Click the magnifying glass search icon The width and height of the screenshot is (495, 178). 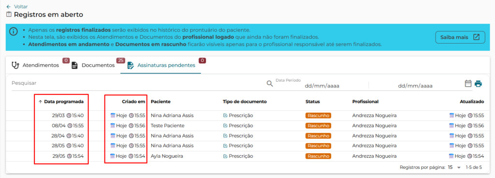pyautogui.click(x=270, y=83)
